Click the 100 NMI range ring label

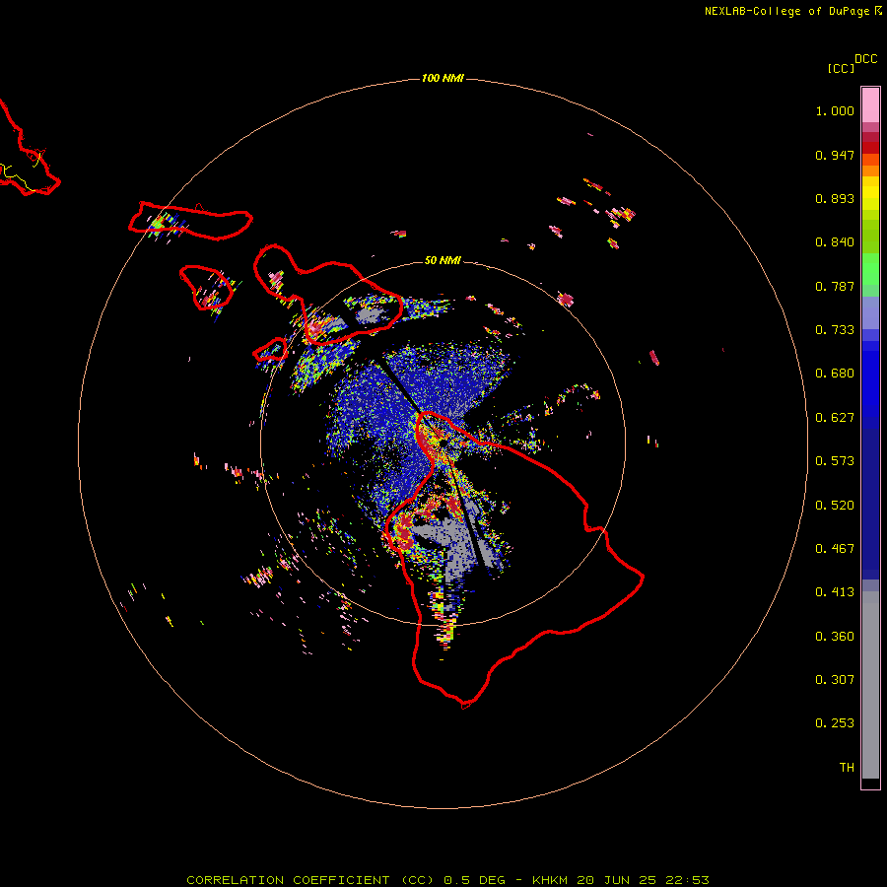point(443,78)
